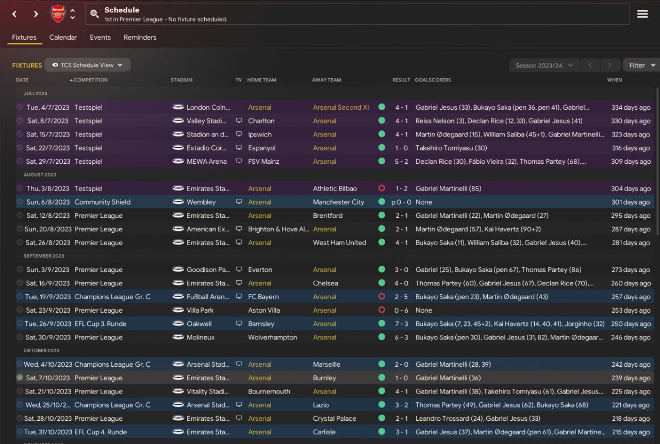Click the Villa Park stadium icon
The image size is (660, 444).
coord(178,310)
